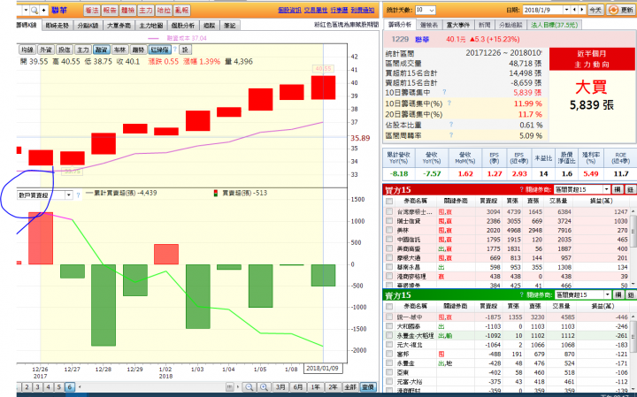Switch to the 法人目標(37.5元) tab

coord(555,25)
